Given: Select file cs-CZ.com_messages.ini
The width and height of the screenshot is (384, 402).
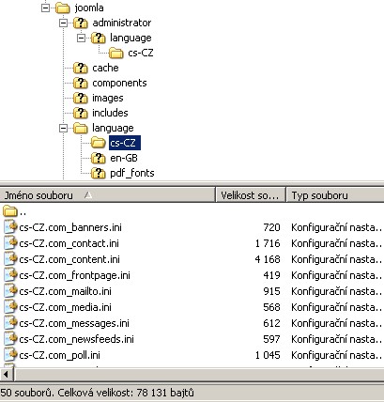Looking at the screenshot, I should pyautogui.click(x=74, y=323).
